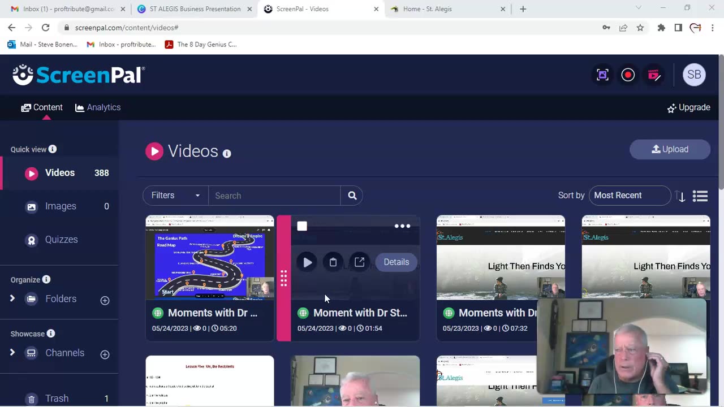Expand the Channels tree
This screenshot has width=724, height=407.
(12, 352)
